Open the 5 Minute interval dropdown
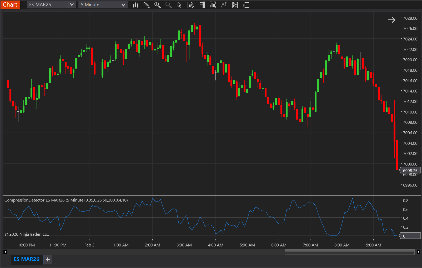422x268 pixels. [123, 4]
